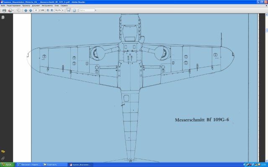The image size is (268, 167).
Task: Click the current page number field
Action: tap(36, 10)
